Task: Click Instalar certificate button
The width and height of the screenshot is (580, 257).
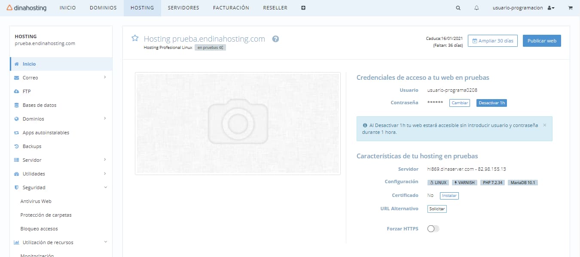Action: (x=449, y=196)
